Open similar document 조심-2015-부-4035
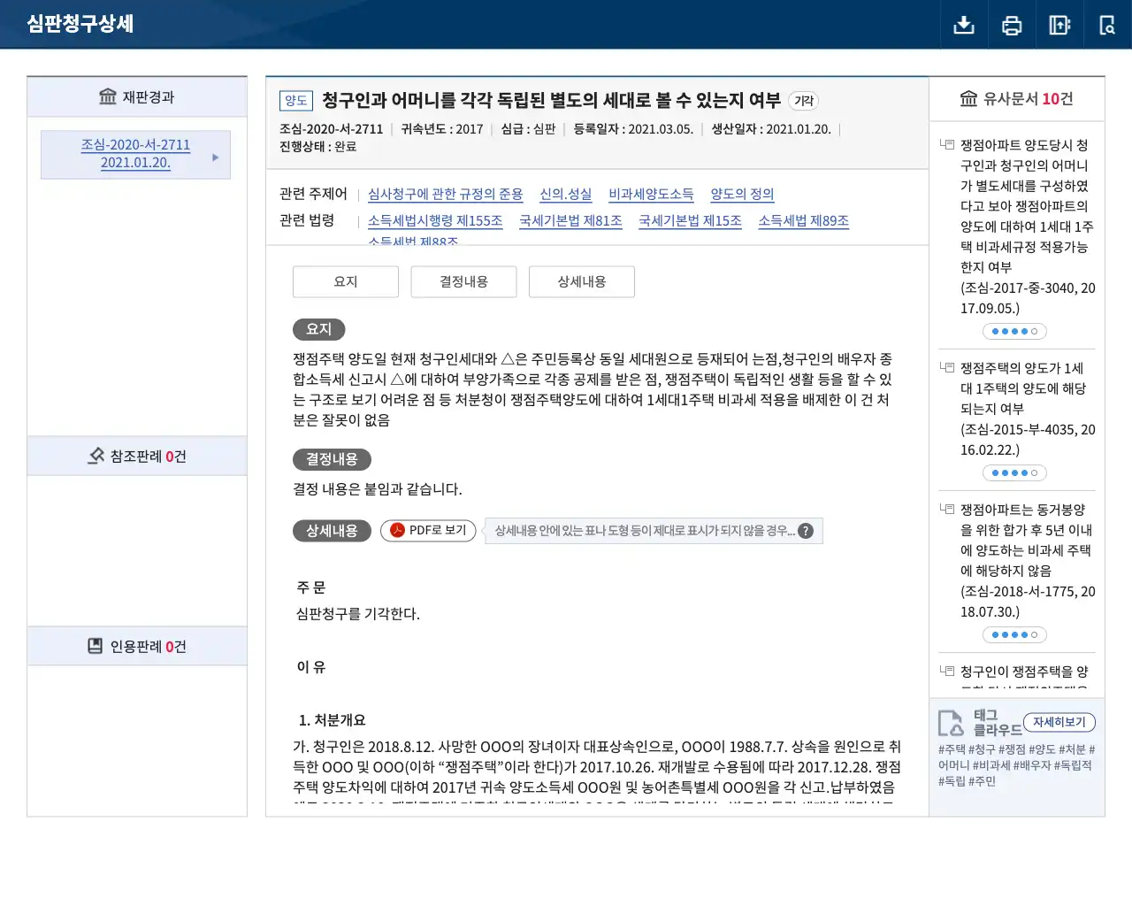Viewport: 1132px width, 906px height. (x=1027, y=409)
